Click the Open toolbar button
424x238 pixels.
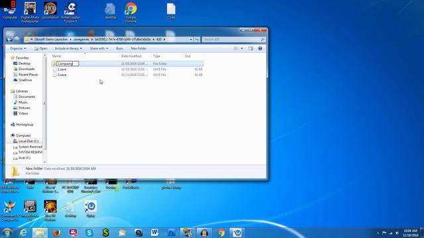(x=40, y=48)
